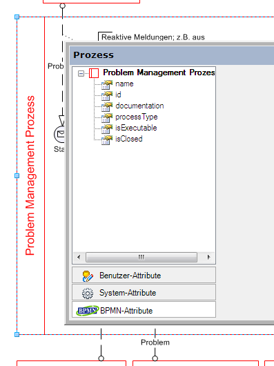Click the tree's right scroll arrow
Image resolution: width=274 pixels, height=366 pixels.
[208, 257]
